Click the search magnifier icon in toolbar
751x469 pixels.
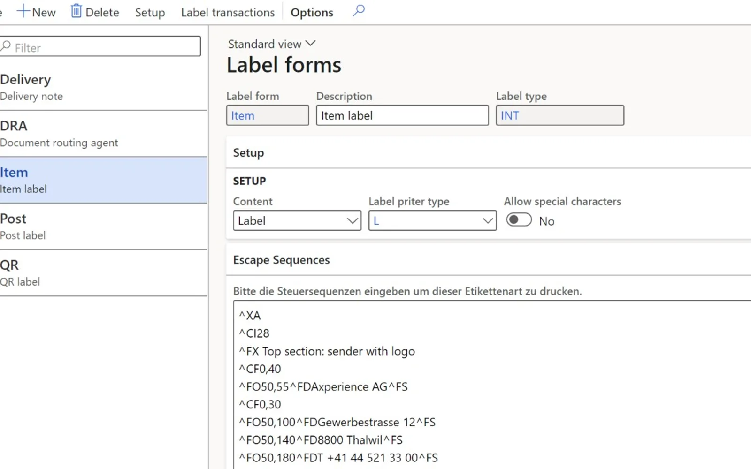point(359,11)
